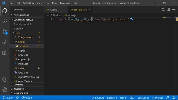Open App.js from the file tree

click(27, 51)
